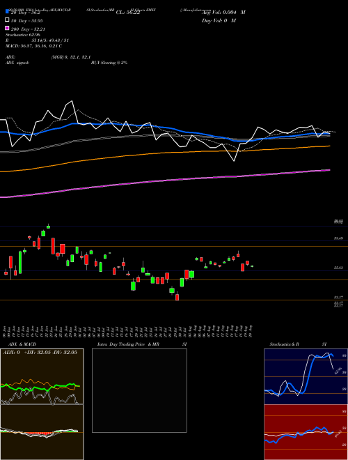Click the 58.49 price level label
348x460 pixels.
pyautogui.click(x=339, y=238)
